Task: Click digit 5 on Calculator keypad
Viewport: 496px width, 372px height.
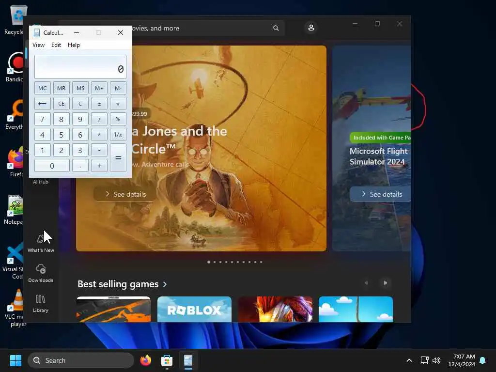Action: [x=62, y=135]
